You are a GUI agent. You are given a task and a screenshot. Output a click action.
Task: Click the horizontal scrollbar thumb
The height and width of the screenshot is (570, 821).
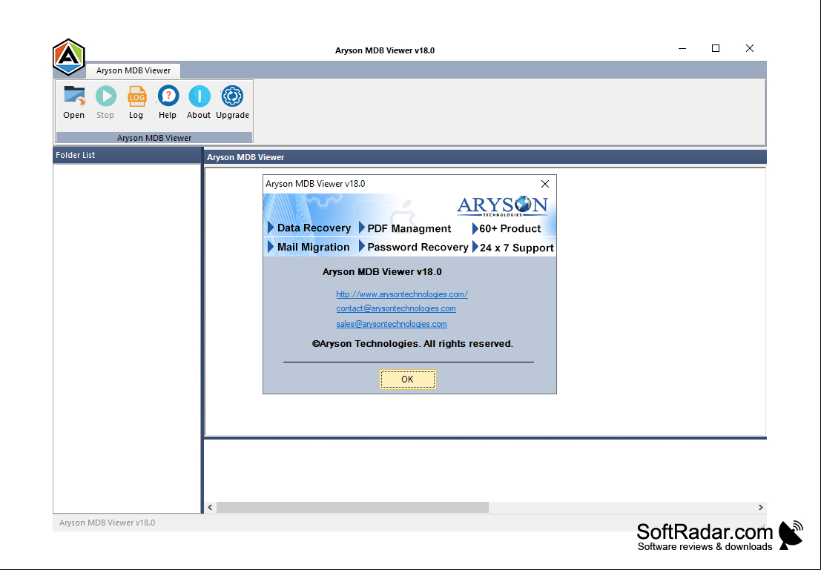(352, 507)
